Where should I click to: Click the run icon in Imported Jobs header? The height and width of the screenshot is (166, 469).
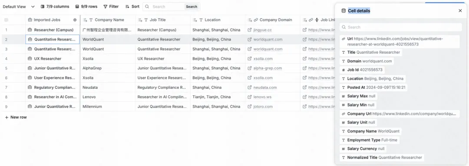tap(75, 20)
